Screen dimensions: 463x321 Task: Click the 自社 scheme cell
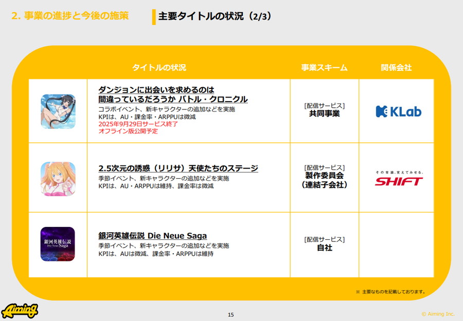324,248
